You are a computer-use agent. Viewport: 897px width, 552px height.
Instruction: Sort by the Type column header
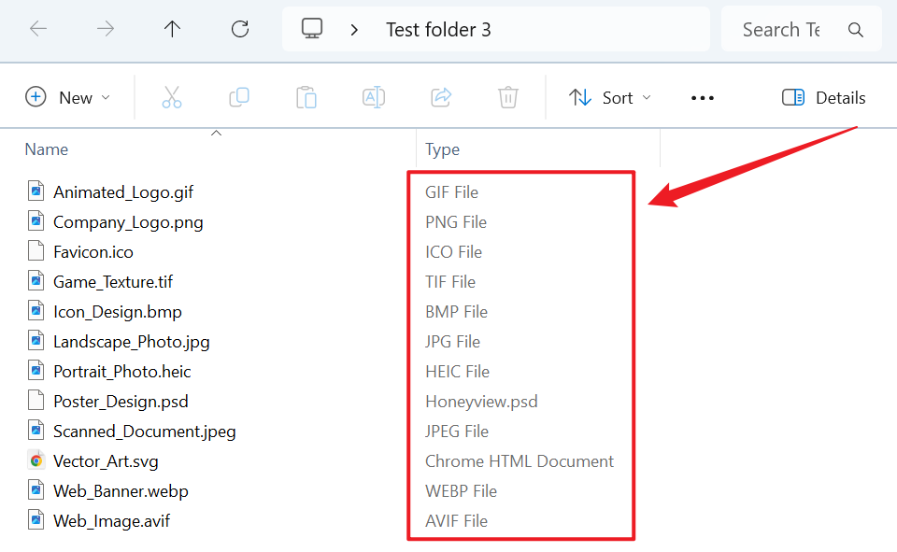click(x=442, y=149)
